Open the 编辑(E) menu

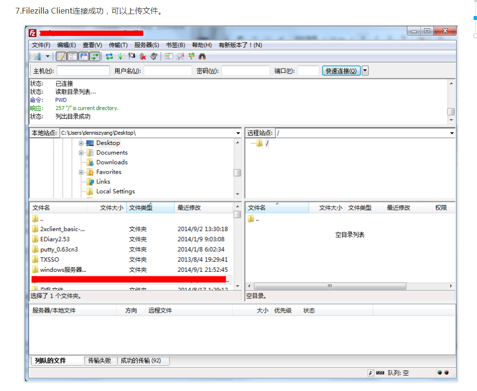(x=67, y=45)
